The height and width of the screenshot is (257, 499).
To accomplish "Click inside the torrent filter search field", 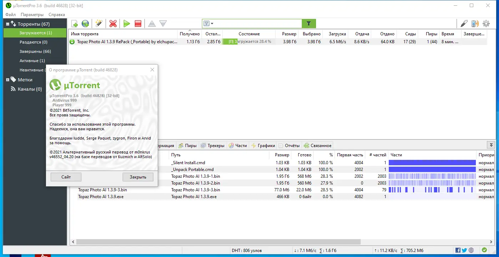I will click(x=258, y=24).
